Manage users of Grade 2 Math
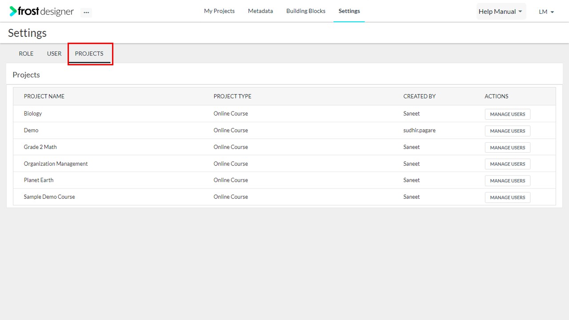The width and height of the screenshot is (569, 320). (508, 148)
